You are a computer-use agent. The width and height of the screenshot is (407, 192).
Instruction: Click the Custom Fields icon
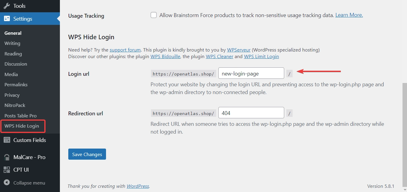pos(7,140)
